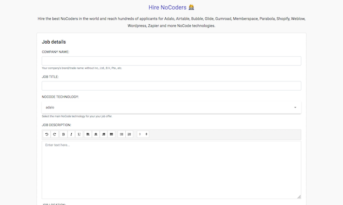Justify the description text

[111, 134]
